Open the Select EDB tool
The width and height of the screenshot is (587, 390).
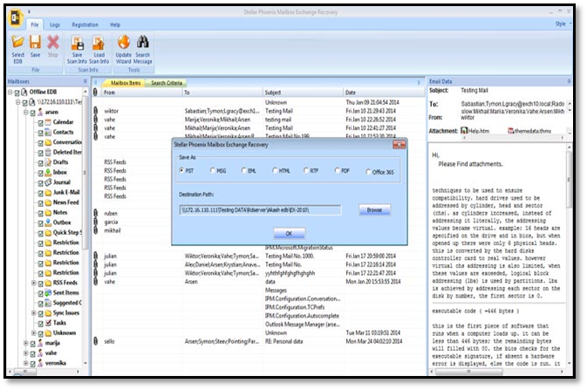coord(17,49)
